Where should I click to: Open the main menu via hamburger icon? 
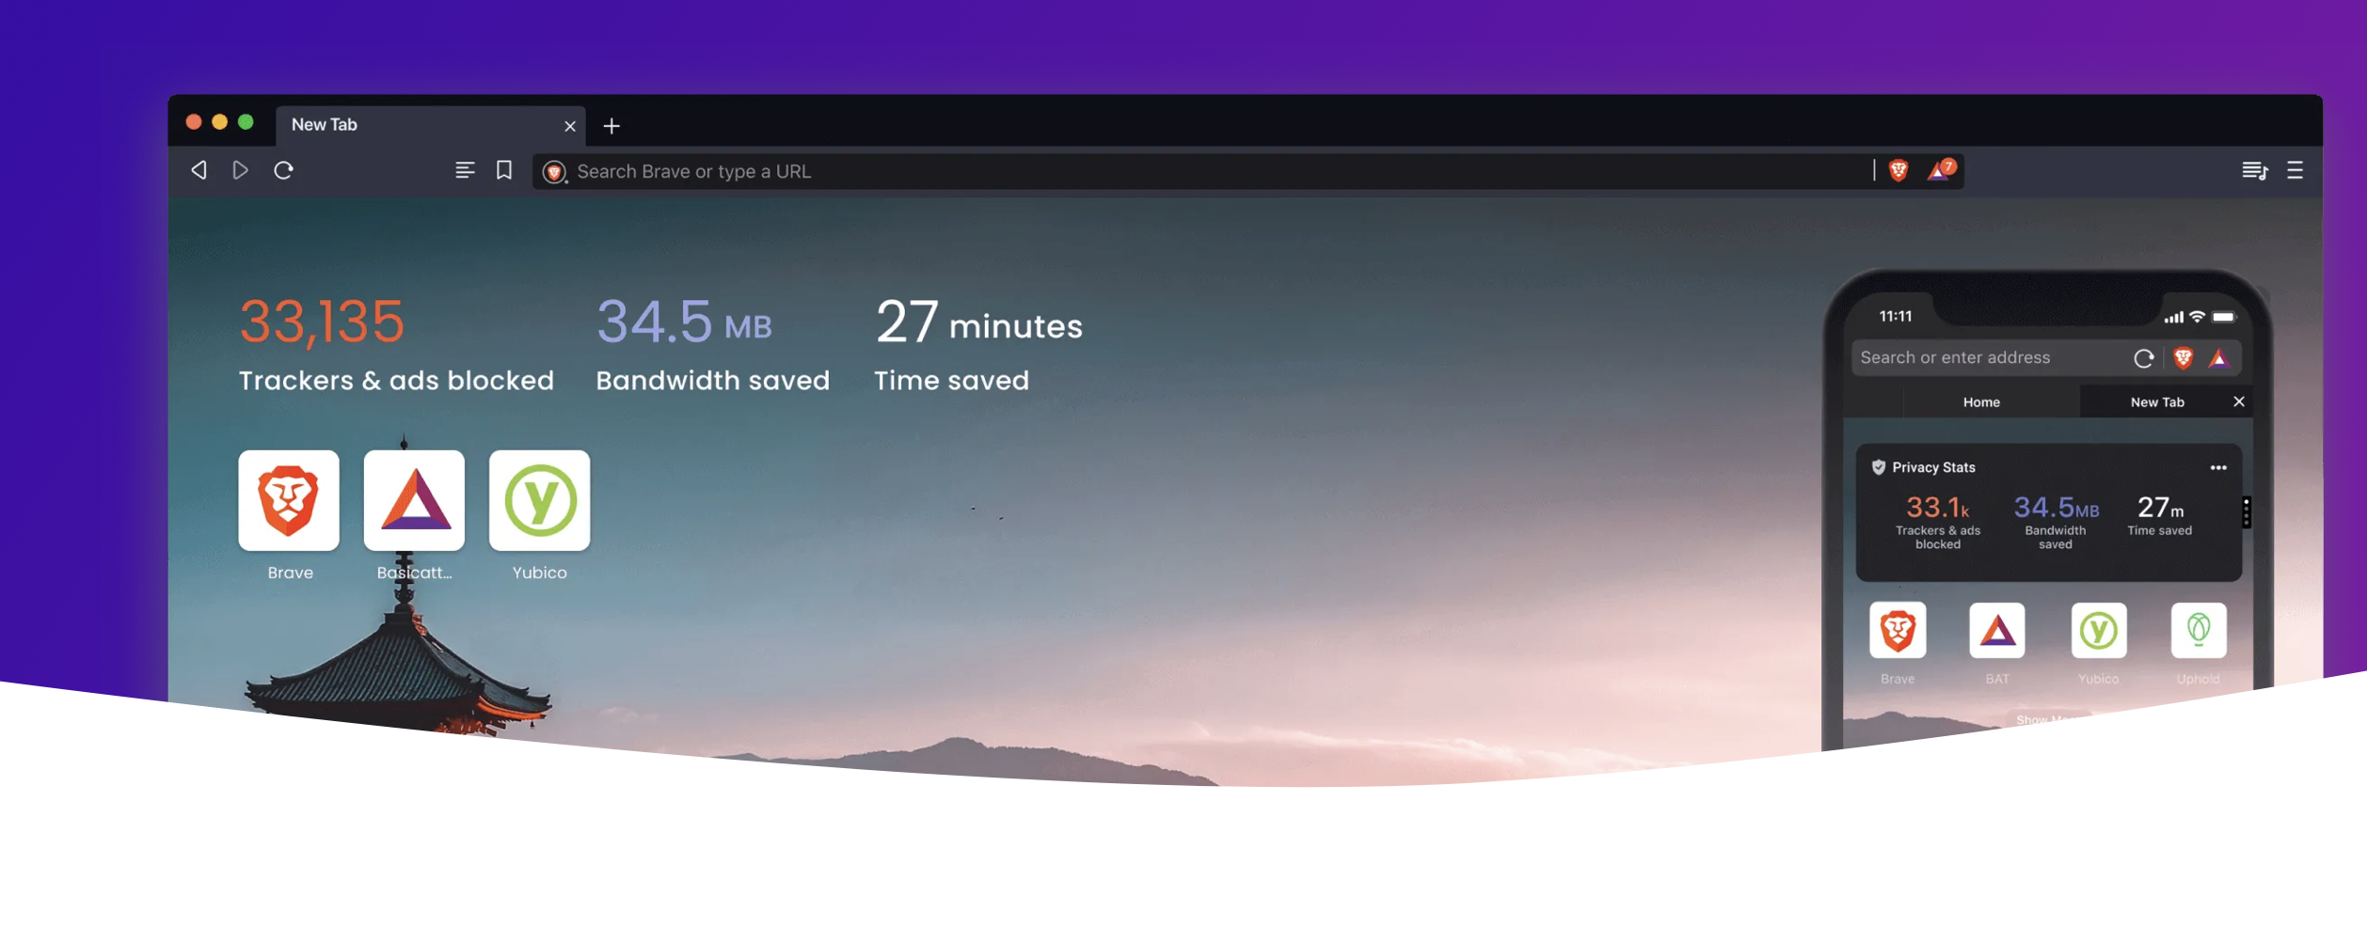(2294, 170)
